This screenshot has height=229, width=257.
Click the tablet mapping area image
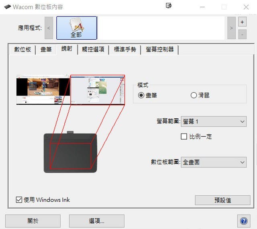coord(70,153)
